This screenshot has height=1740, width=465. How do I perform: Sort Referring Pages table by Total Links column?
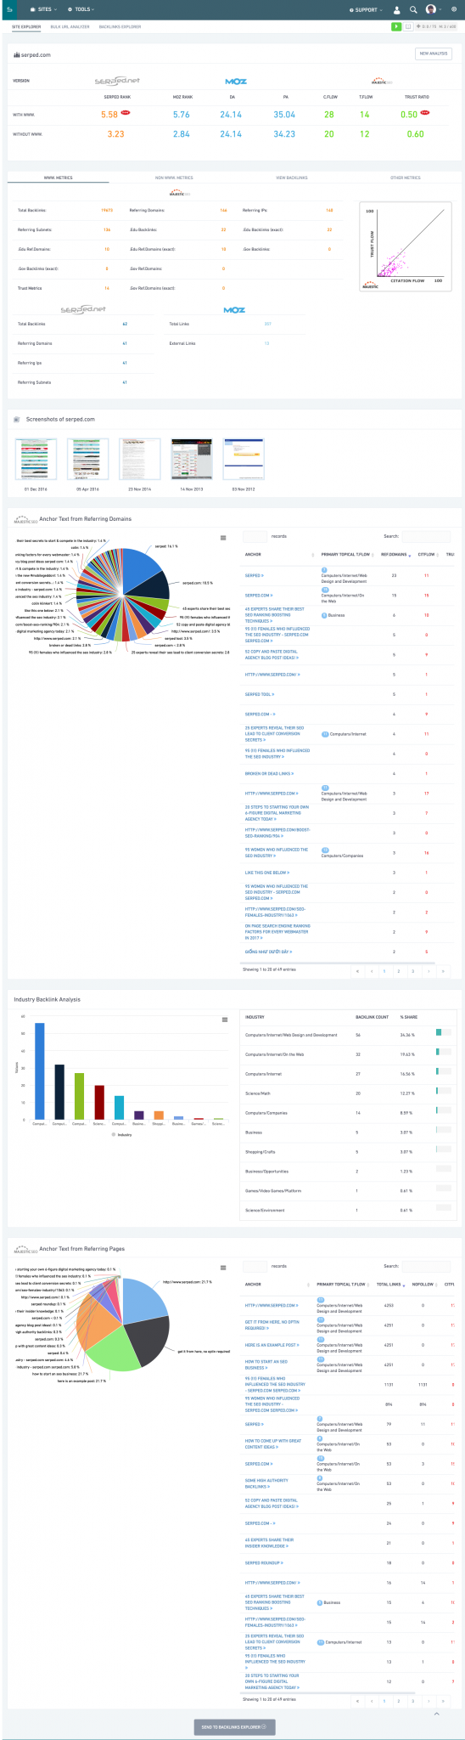click(x=391, y=1285)
